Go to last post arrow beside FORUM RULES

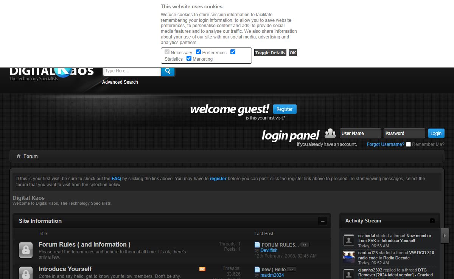coord(305,245)
